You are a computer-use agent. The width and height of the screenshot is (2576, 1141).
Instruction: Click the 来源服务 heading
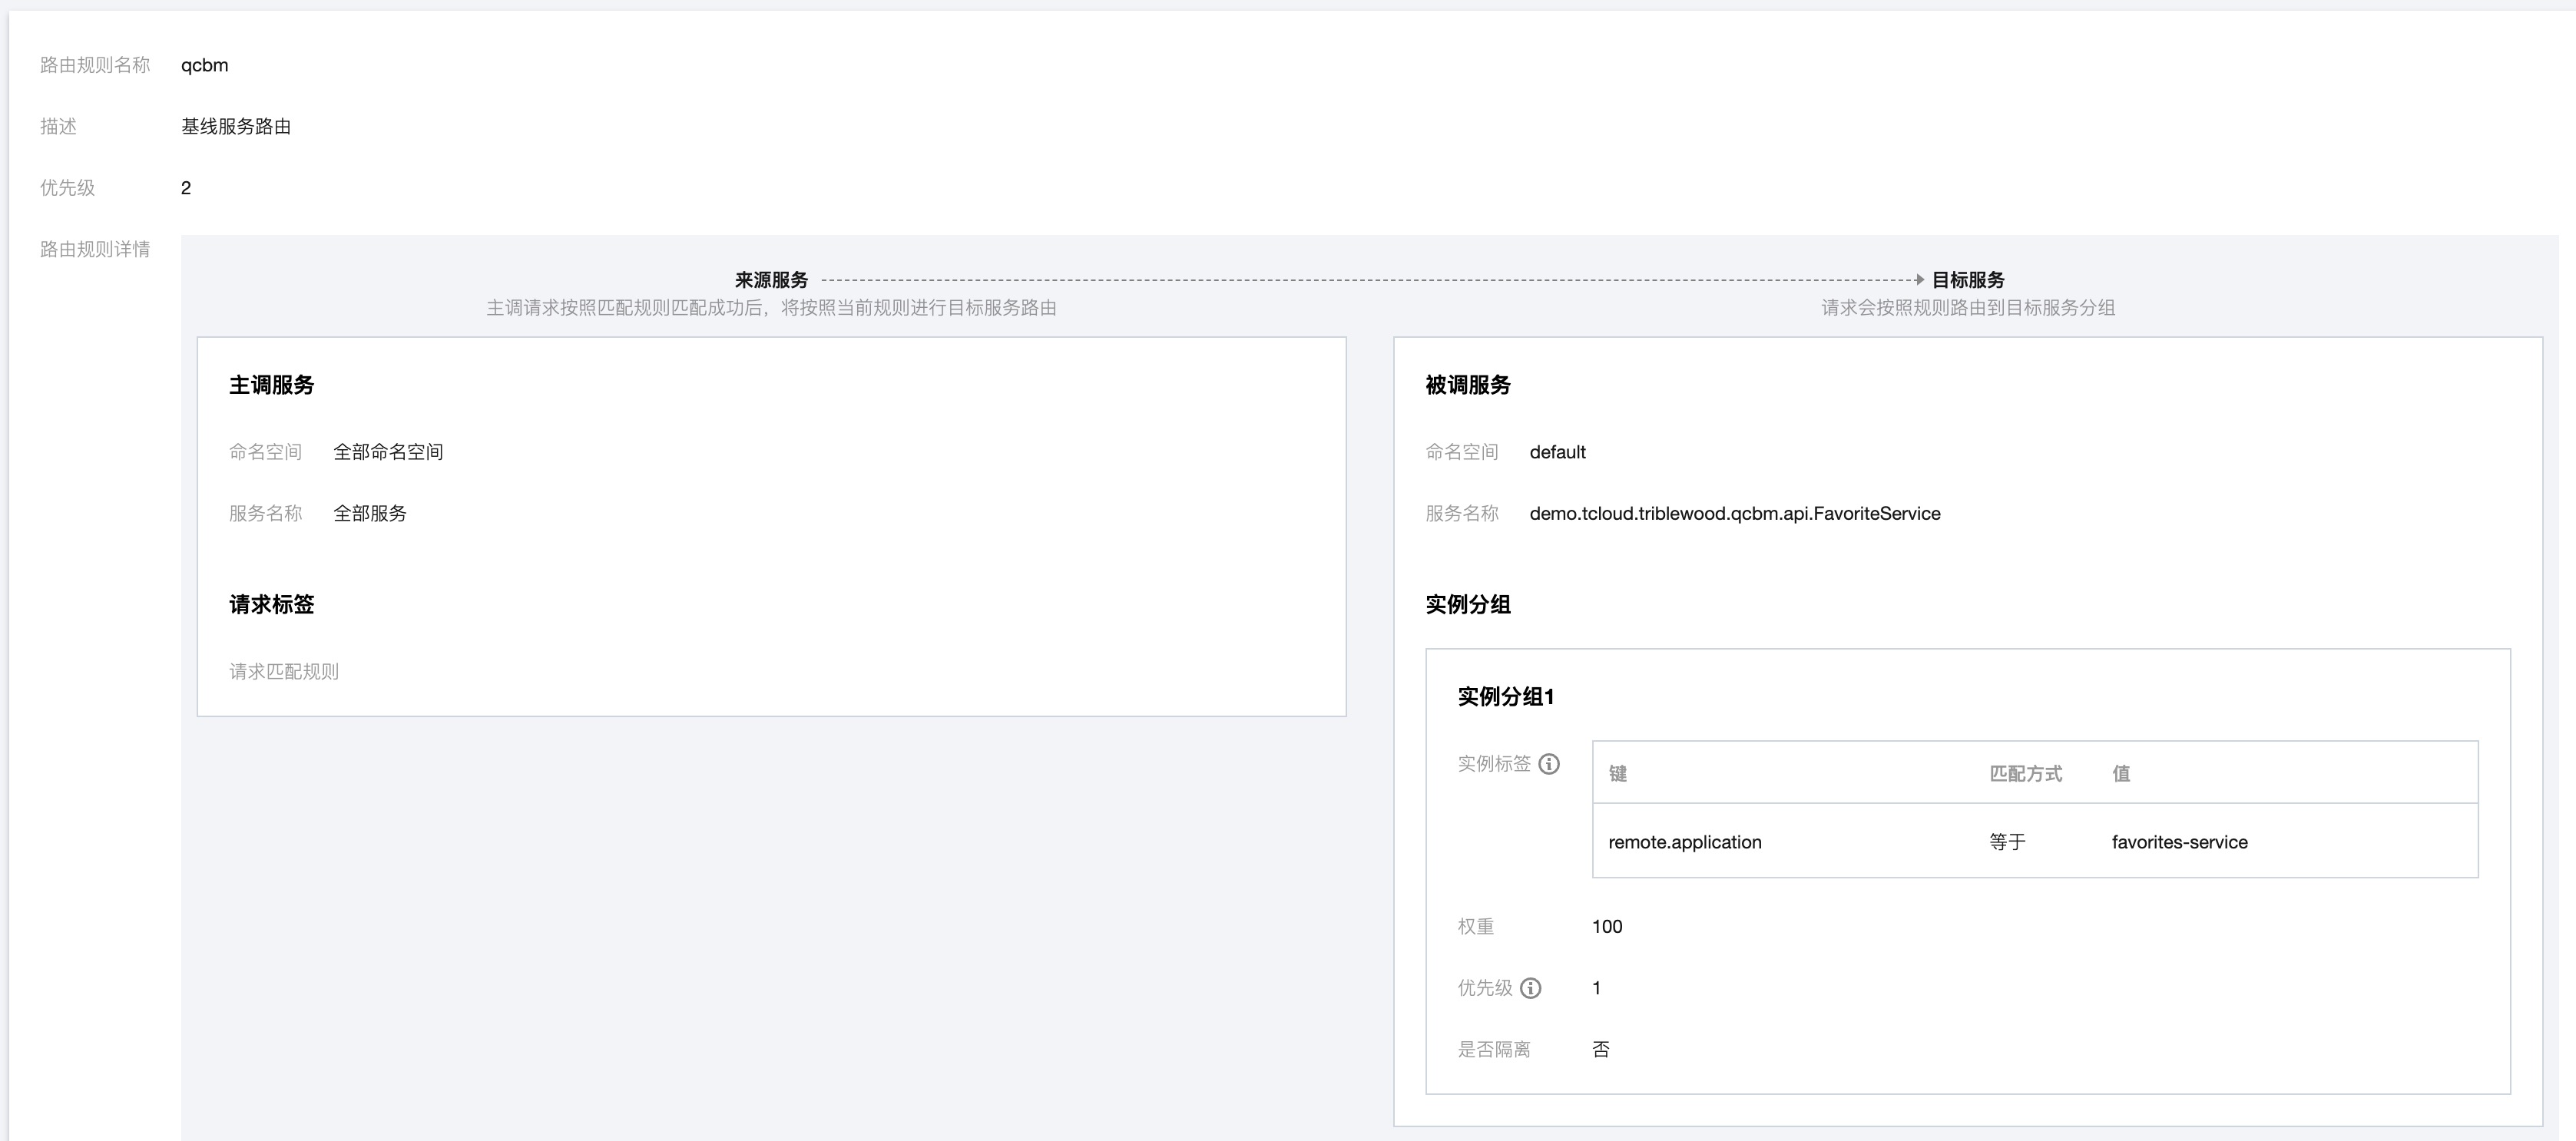771,280
